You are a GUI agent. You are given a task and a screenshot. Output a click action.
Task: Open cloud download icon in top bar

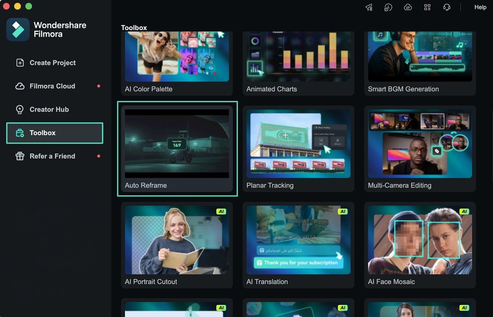tap(408, 7)
